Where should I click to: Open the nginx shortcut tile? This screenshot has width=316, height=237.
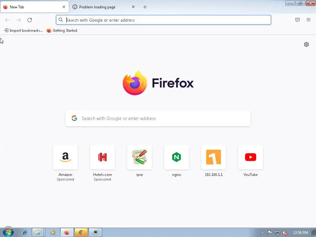point(177,157)
